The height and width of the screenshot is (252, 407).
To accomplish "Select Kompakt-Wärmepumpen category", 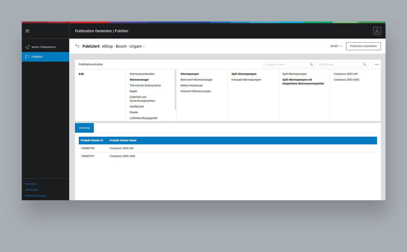I will click(246, 80).
